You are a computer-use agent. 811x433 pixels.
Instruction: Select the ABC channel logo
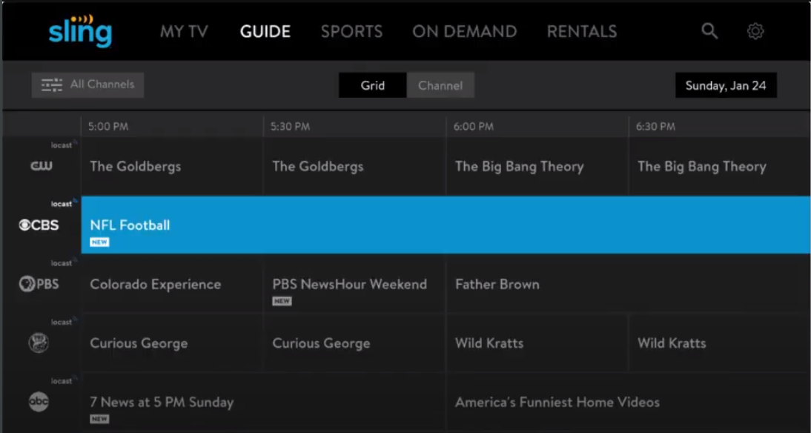[39, 402]
